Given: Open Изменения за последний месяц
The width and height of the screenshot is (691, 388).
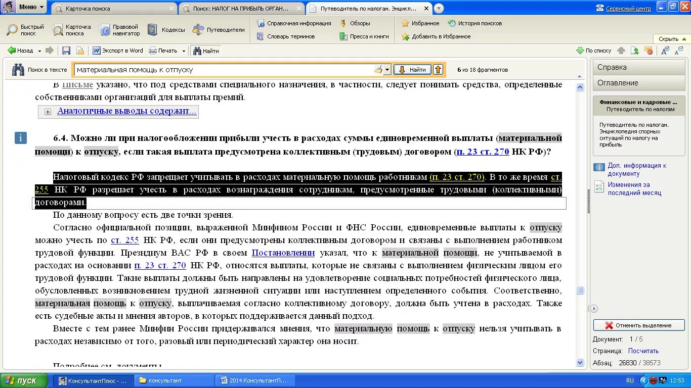Looking at the screenshot, I should coord(634,188).
